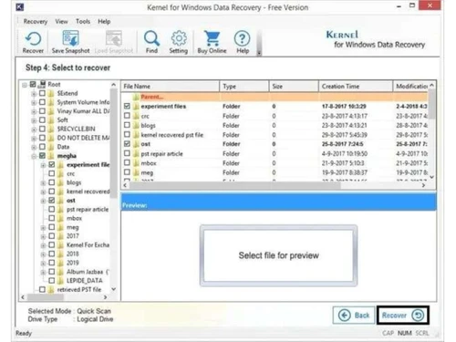Viewport: 456px width, 342px height.
Task: Uncheck experiment files in file list
Action: pyautogui.click(x=127, y=106)
